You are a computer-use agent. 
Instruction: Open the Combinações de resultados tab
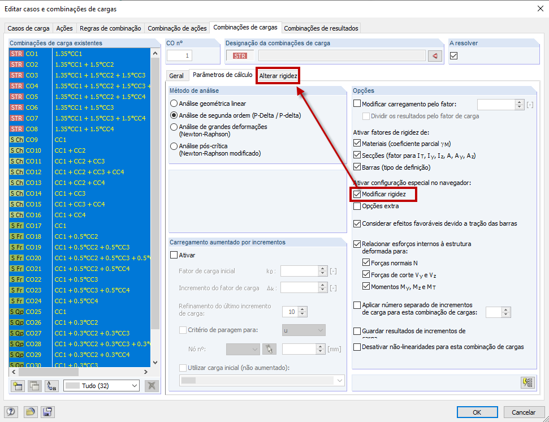(x=321, y=28)
